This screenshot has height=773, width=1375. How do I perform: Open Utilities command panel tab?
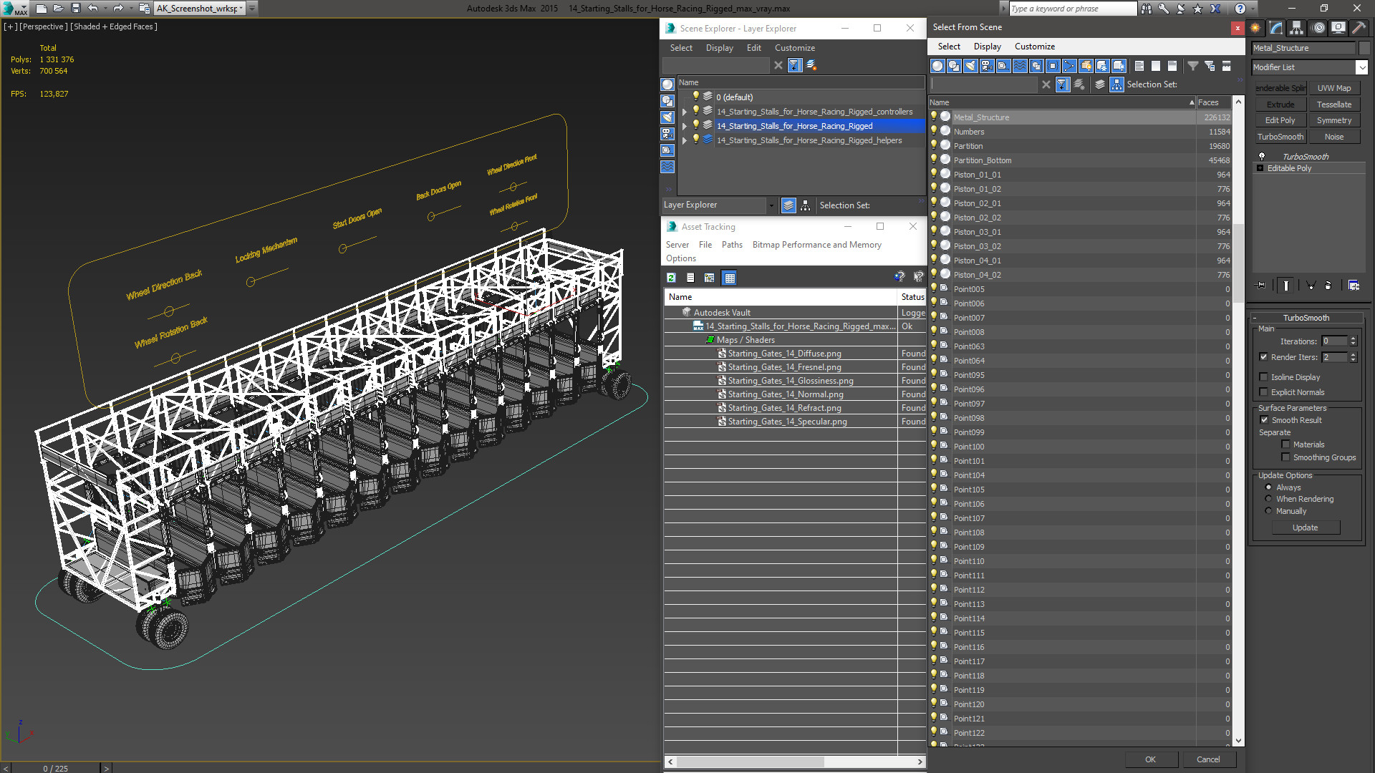pyautogui.click(x=1359, y=28)
